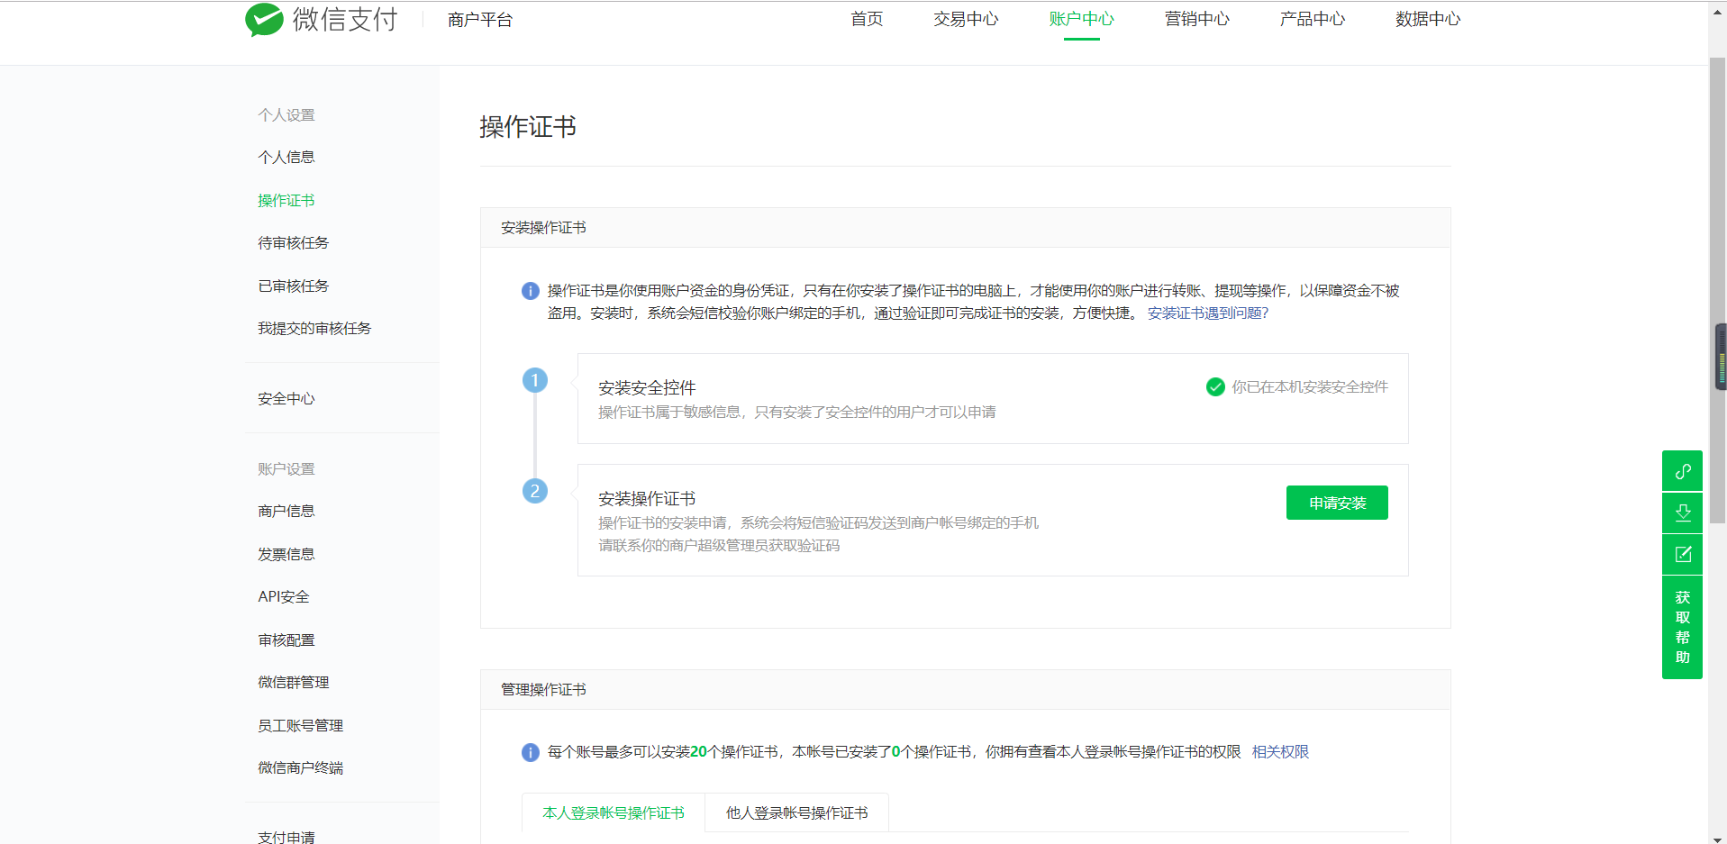Click the 账户设置 sidebar group label
Viewport: 1727px width, 844px height.
(x=286, y=469)
